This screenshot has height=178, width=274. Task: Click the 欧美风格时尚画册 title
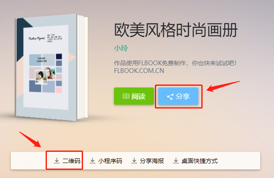(176, 30)
